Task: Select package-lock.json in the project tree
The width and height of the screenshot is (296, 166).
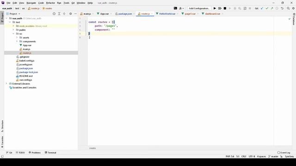Action: 29,72
